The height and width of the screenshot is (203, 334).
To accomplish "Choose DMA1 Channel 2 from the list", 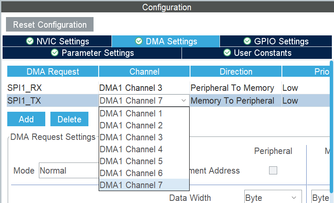I will (x=131, y=125).
